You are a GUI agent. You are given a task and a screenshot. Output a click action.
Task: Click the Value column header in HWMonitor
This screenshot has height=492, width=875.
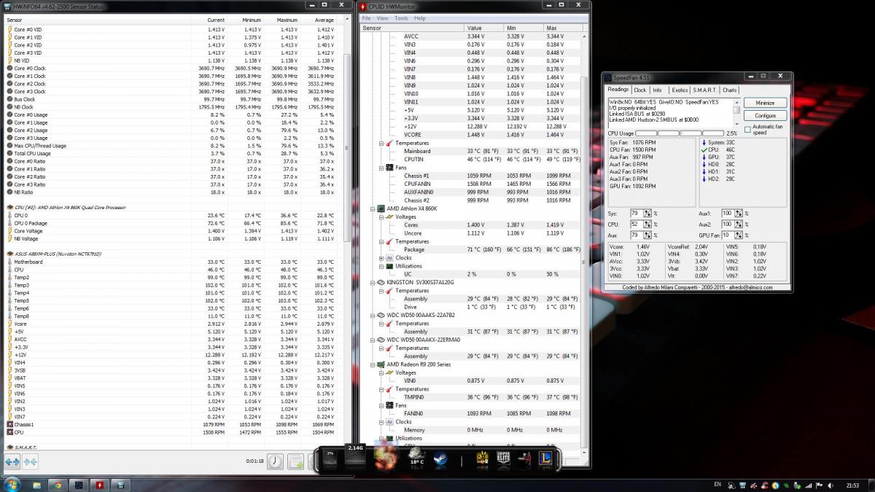[483, 28]
